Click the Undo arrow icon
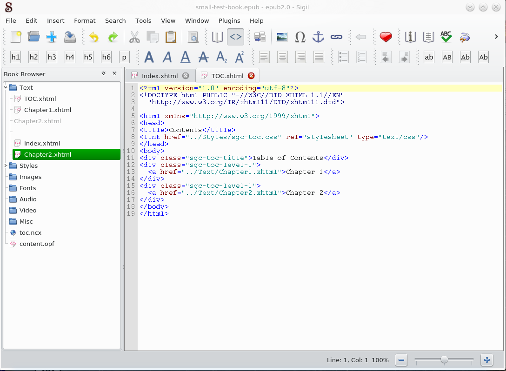The image size is (506, 371). [x=94, y=37]
